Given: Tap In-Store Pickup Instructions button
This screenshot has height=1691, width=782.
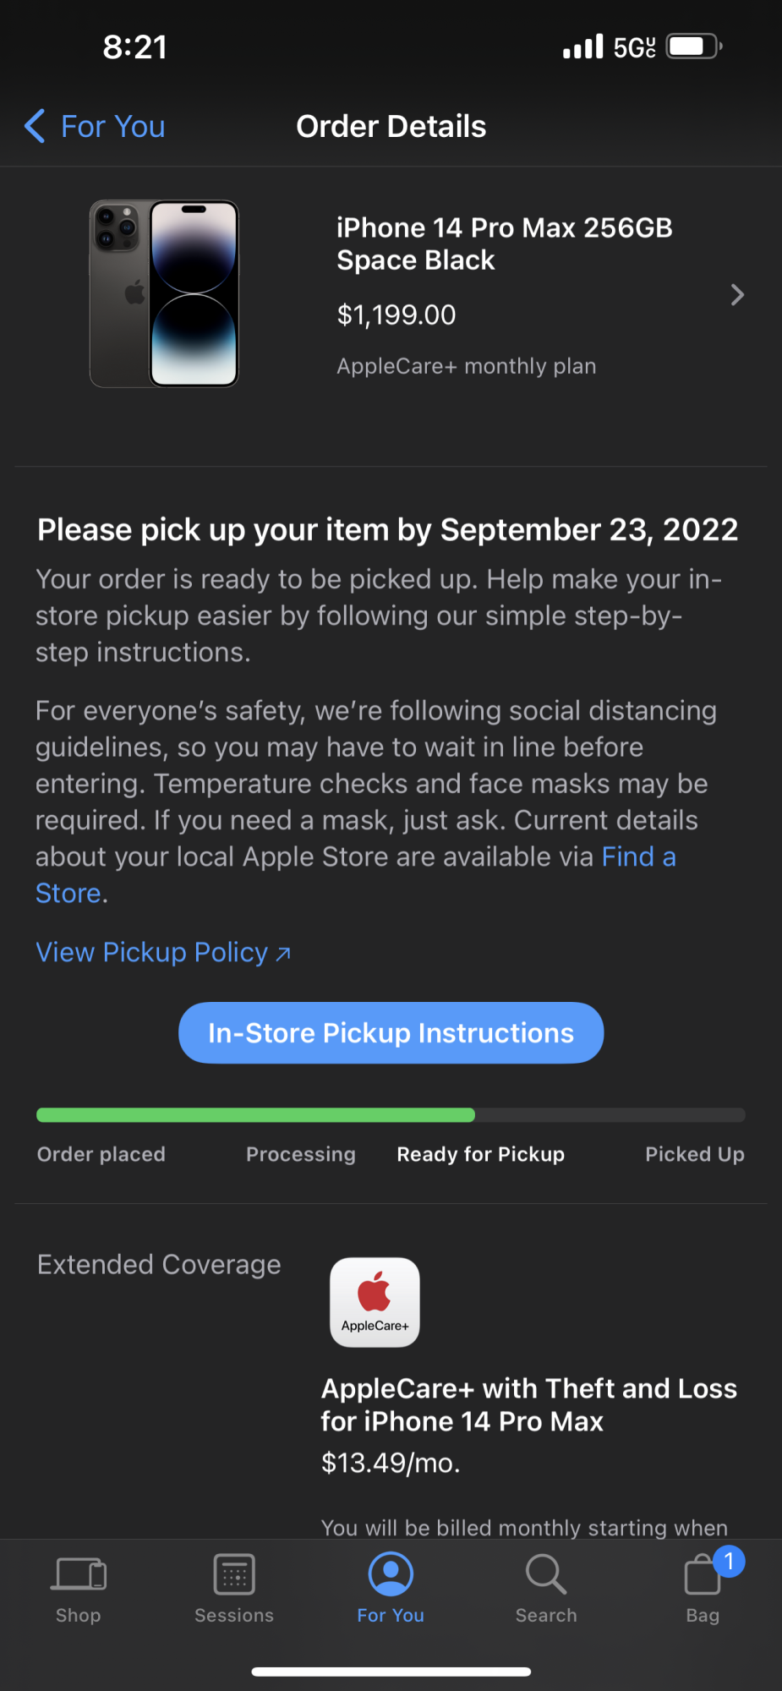Looking at the screenshot, I should 391,1032.
